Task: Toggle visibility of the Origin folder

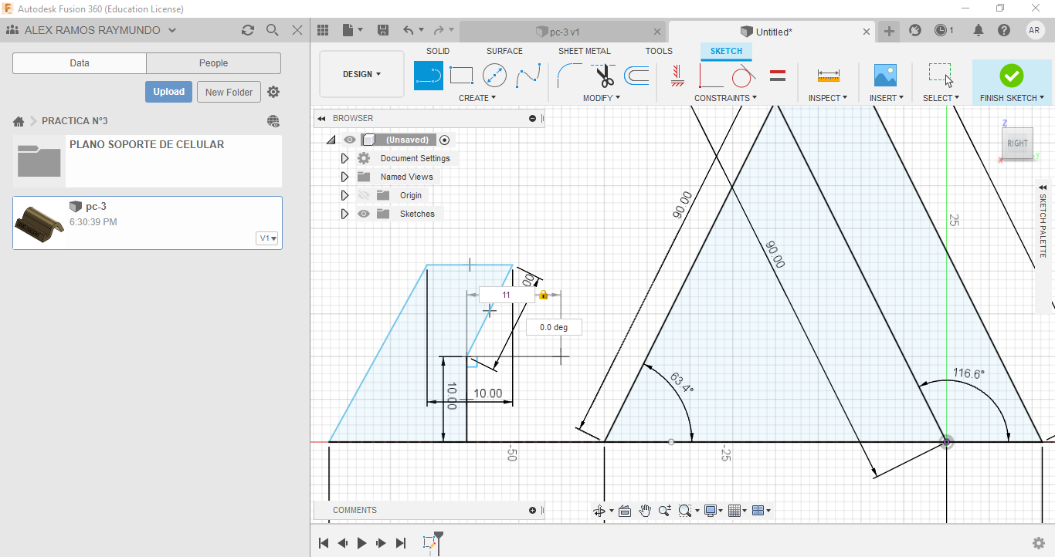Action: 364,195
